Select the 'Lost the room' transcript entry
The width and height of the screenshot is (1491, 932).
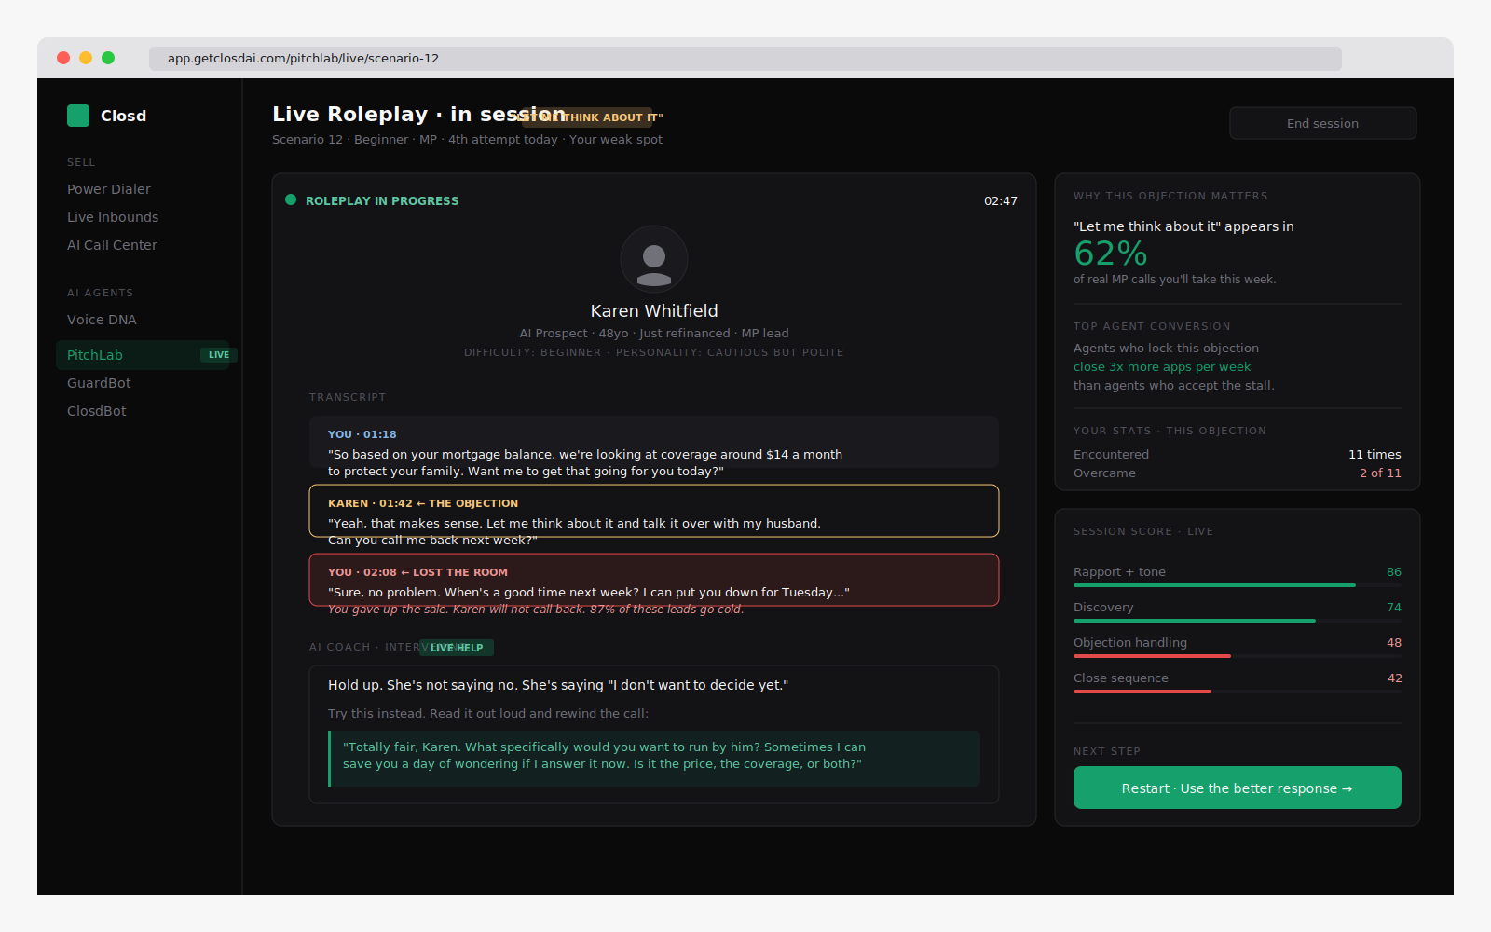(x=653, y=581)
